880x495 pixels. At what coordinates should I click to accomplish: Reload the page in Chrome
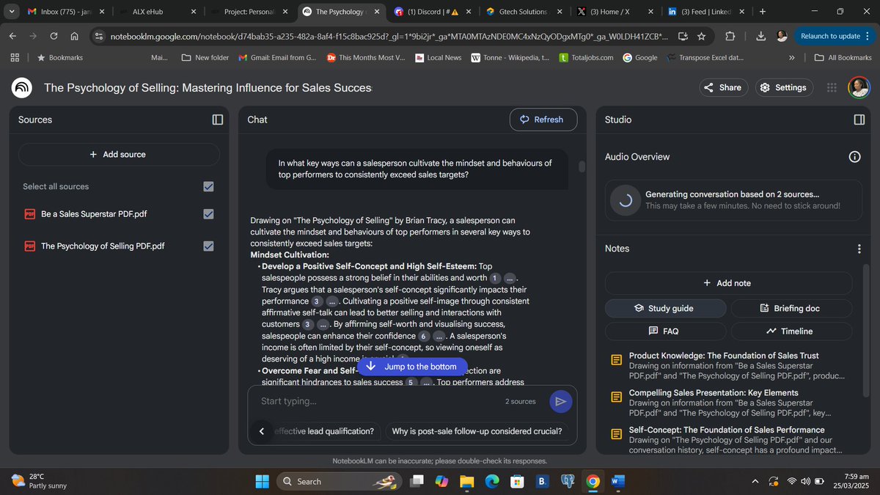point(54,36)
